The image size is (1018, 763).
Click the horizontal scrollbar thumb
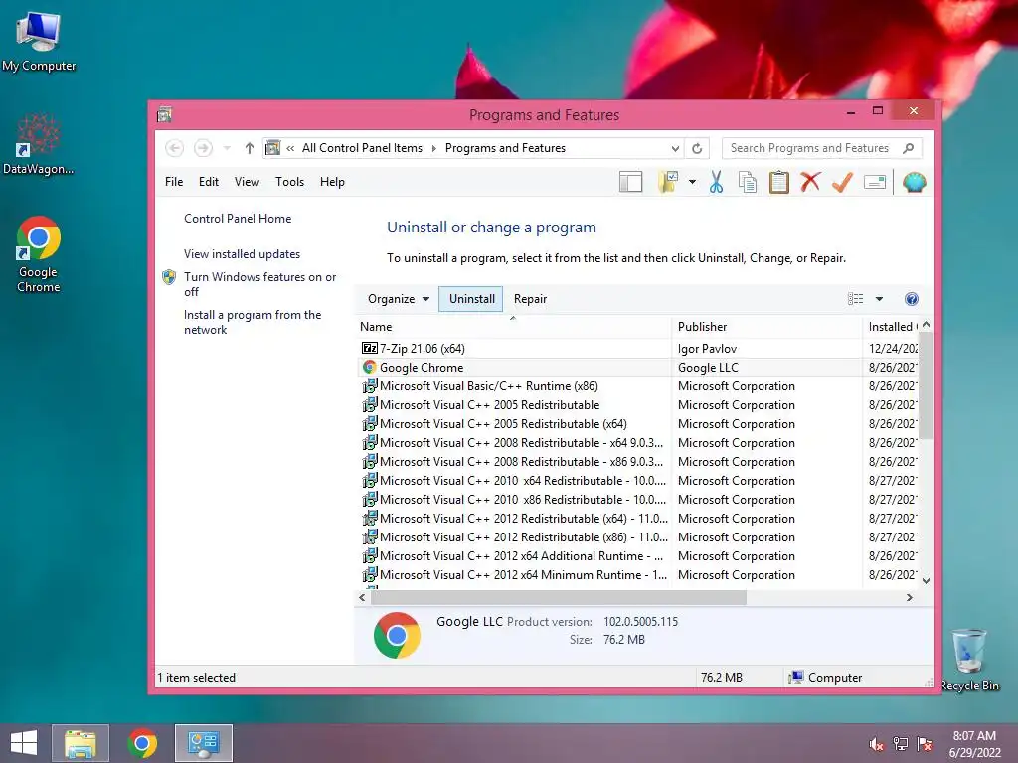pyautogui.click(x=559, y=597)
